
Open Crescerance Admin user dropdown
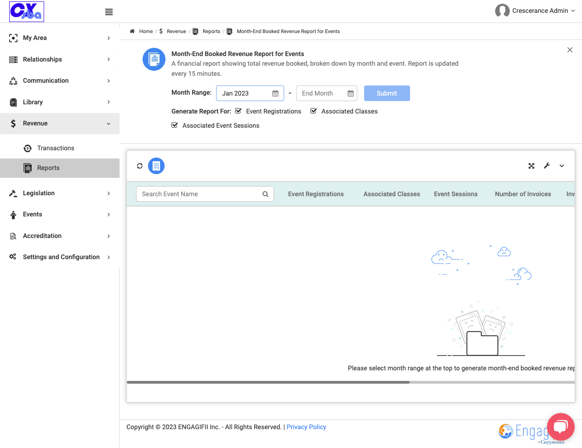[x=573, y=11]
